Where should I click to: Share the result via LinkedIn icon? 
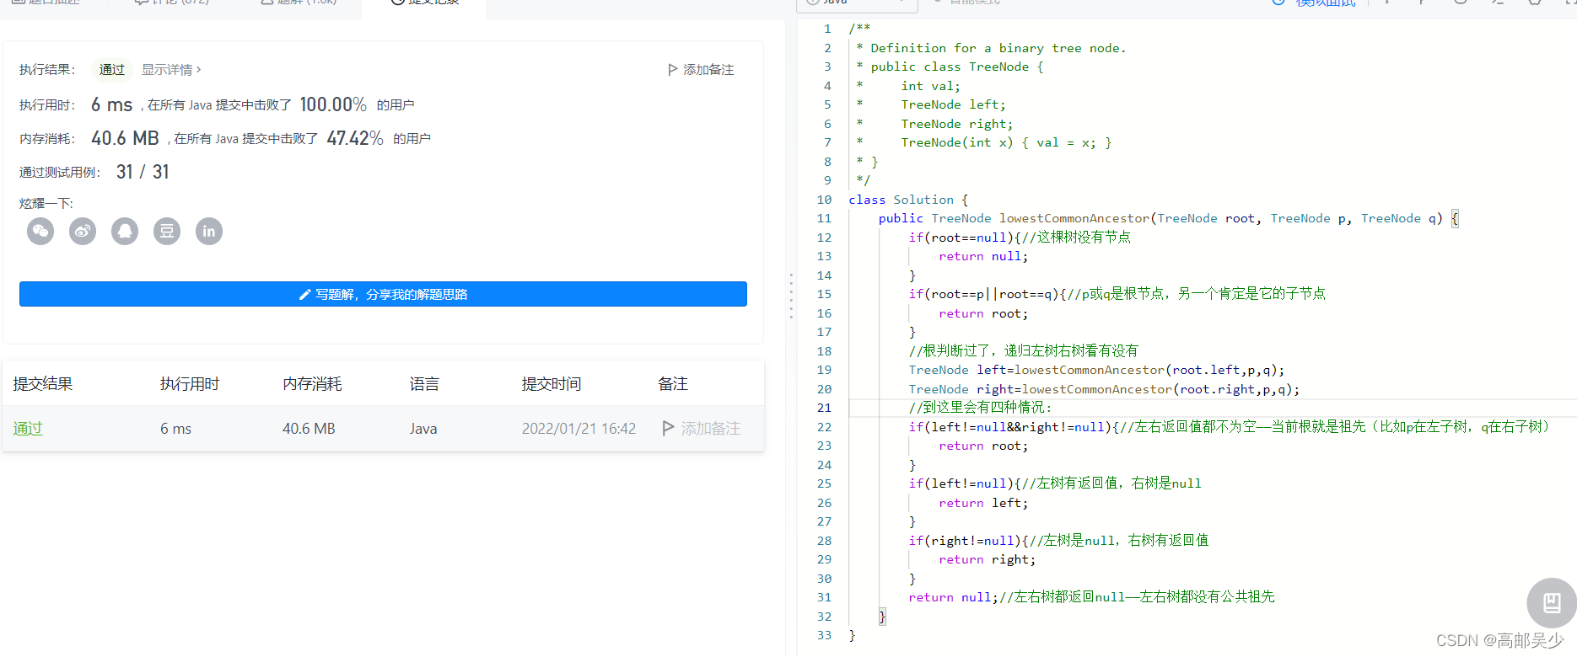coord(209,231)
